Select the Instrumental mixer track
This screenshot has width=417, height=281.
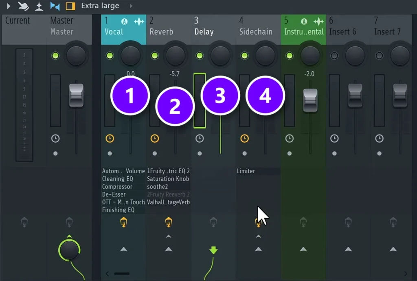pos(303,29)
